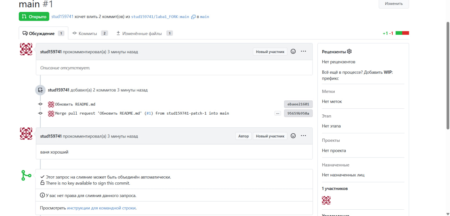Add emoji reaction to 'ваня хороший' comment
The width and height of the screenshot is (450, 216).
click(x=293, y=136)
